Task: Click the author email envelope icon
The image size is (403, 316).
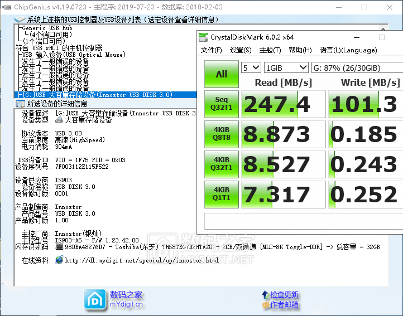Action: coord(265,305)
